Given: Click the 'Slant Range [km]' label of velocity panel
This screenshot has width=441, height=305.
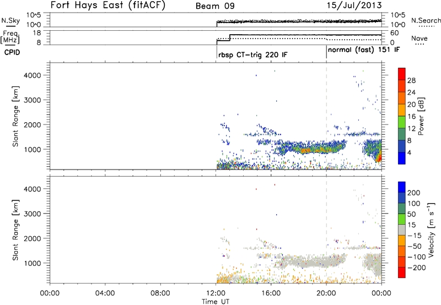Looking at the screenshot, I should pos(15,230).
